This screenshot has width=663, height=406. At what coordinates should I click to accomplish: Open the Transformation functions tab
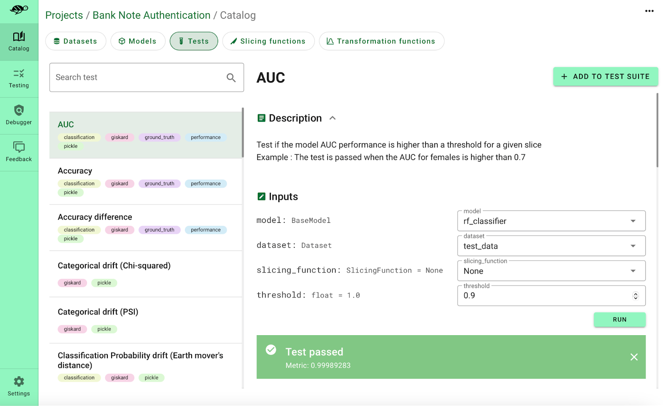coord(381,41)
